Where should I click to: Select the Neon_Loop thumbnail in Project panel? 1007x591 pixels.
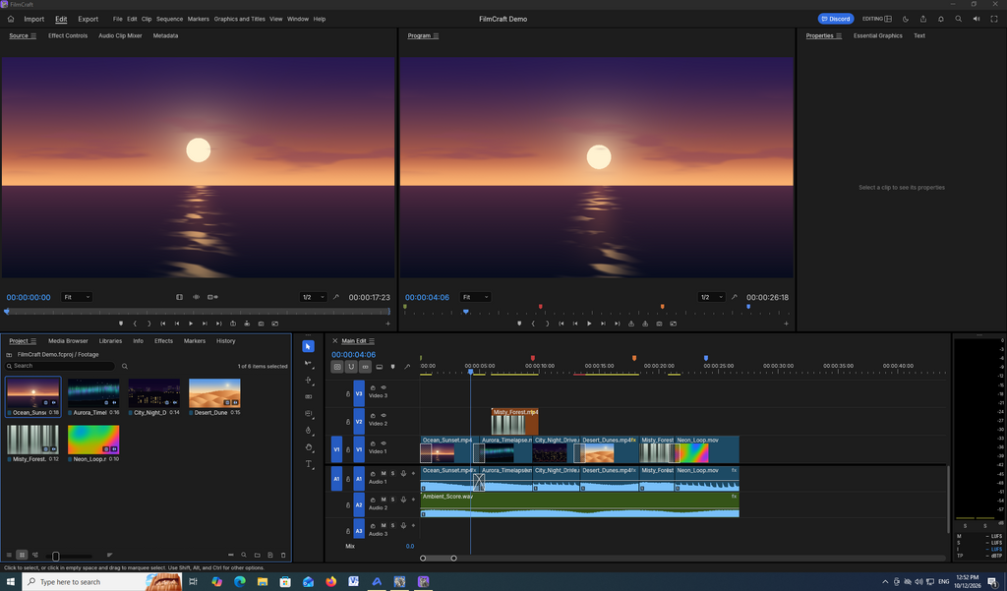93,440
